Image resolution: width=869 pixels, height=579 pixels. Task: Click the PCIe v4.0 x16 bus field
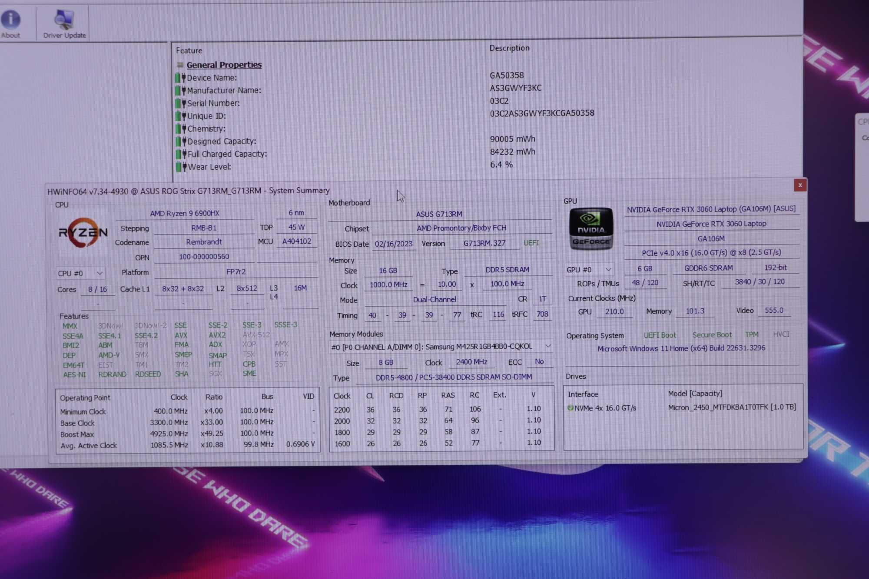[x=711, y=253]
